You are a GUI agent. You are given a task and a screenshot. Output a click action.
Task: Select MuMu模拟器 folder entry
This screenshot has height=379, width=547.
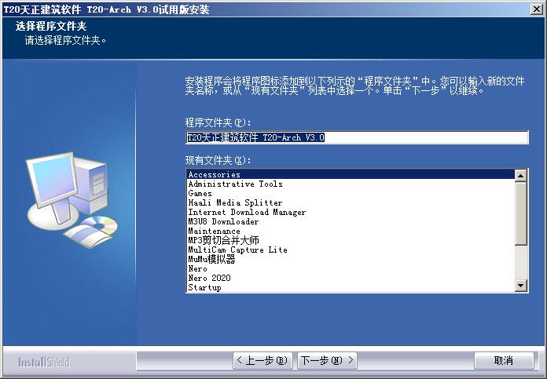click(x=351, y=259)
